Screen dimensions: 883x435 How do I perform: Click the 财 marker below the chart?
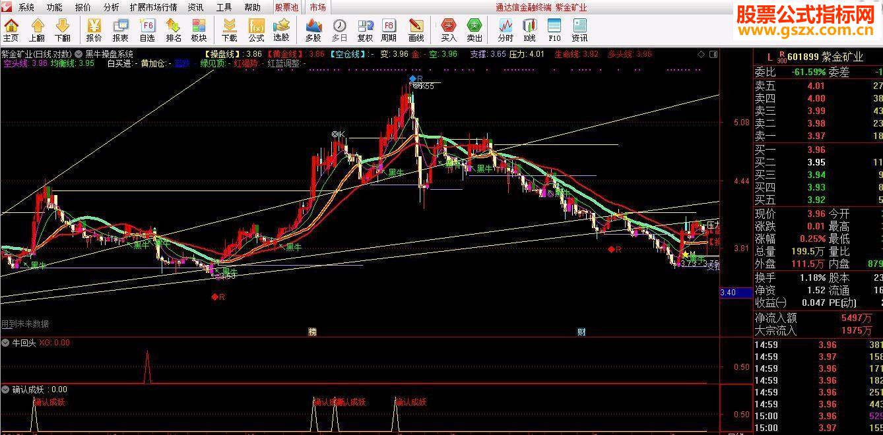[x=581, y=332]
